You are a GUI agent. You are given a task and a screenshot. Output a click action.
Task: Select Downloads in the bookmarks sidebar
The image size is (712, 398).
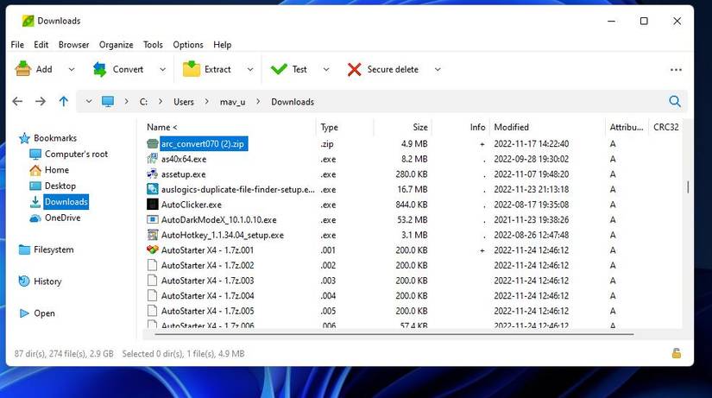pos(66,202)
